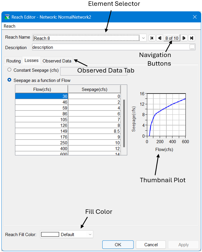Open the Reach Fill Color dropdown
The height and width of the screenshot is (252, 202).
[90, 235]
